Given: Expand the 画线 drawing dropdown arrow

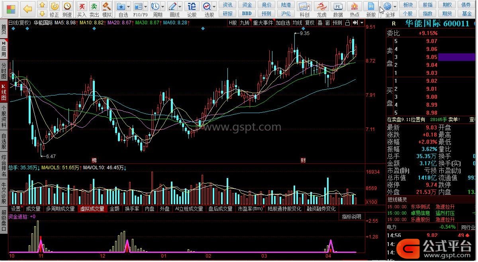Looking at the screenshot, I should click(180, 7).
